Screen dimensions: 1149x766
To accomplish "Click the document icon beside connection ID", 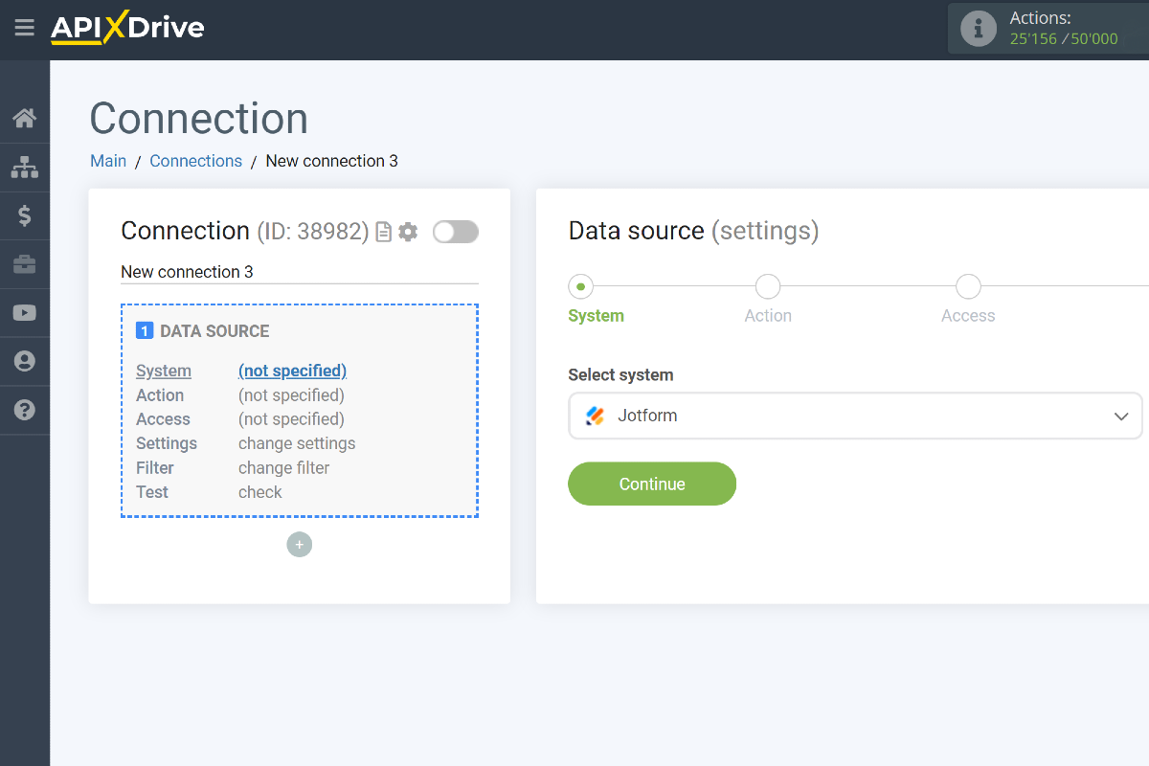I will 384,232.
